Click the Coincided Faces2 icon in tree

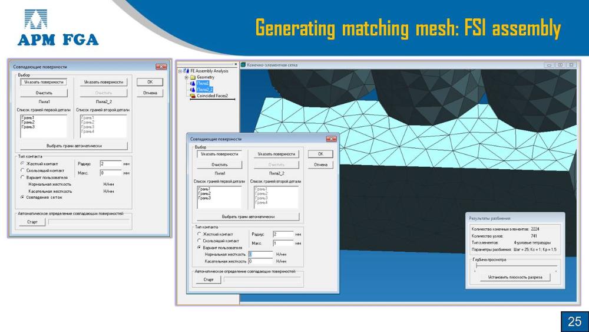point(193,96)
